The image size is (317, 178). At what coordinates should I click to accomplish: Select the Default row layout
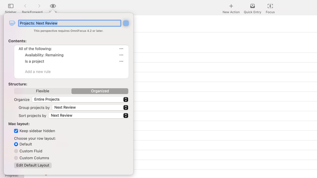[16, 144]
